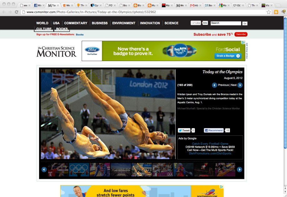The height and width of the screenshot is (197, 287).
Task: Click the blue Previous photo arrow icon
Action: (214, 85)
